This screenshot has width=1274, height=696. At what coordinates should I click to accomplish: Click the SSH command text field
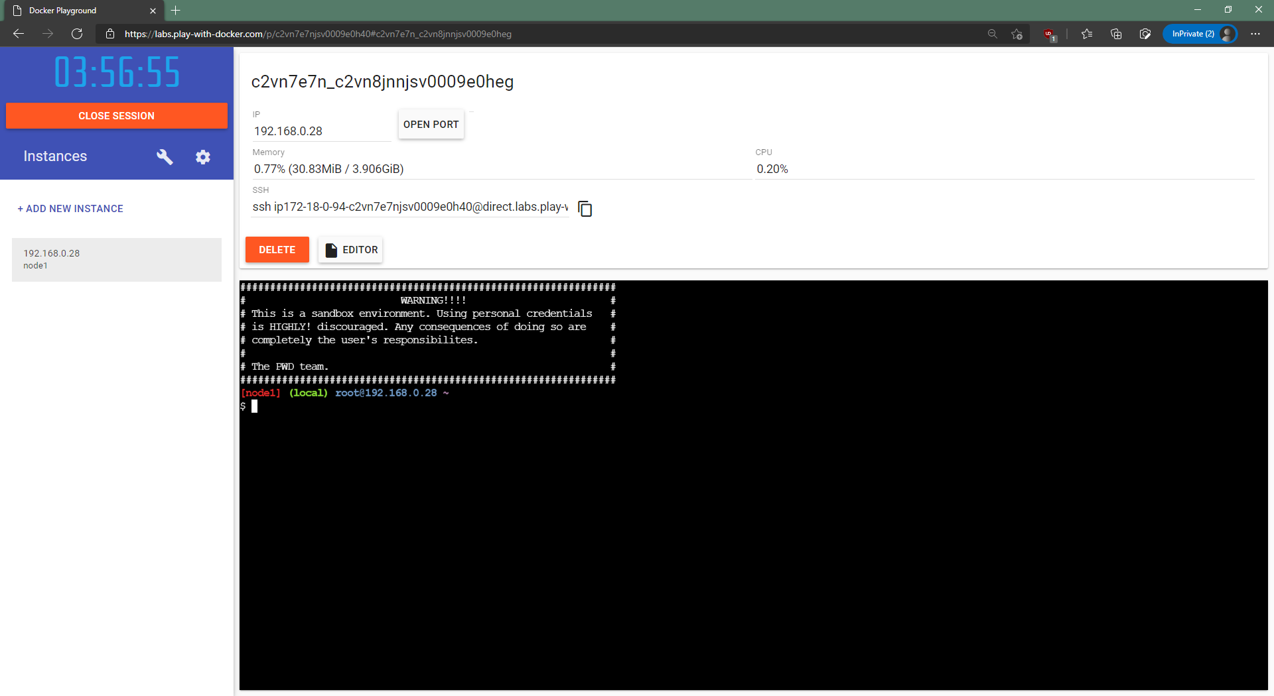pyautogui.click(x=410, y=207)
